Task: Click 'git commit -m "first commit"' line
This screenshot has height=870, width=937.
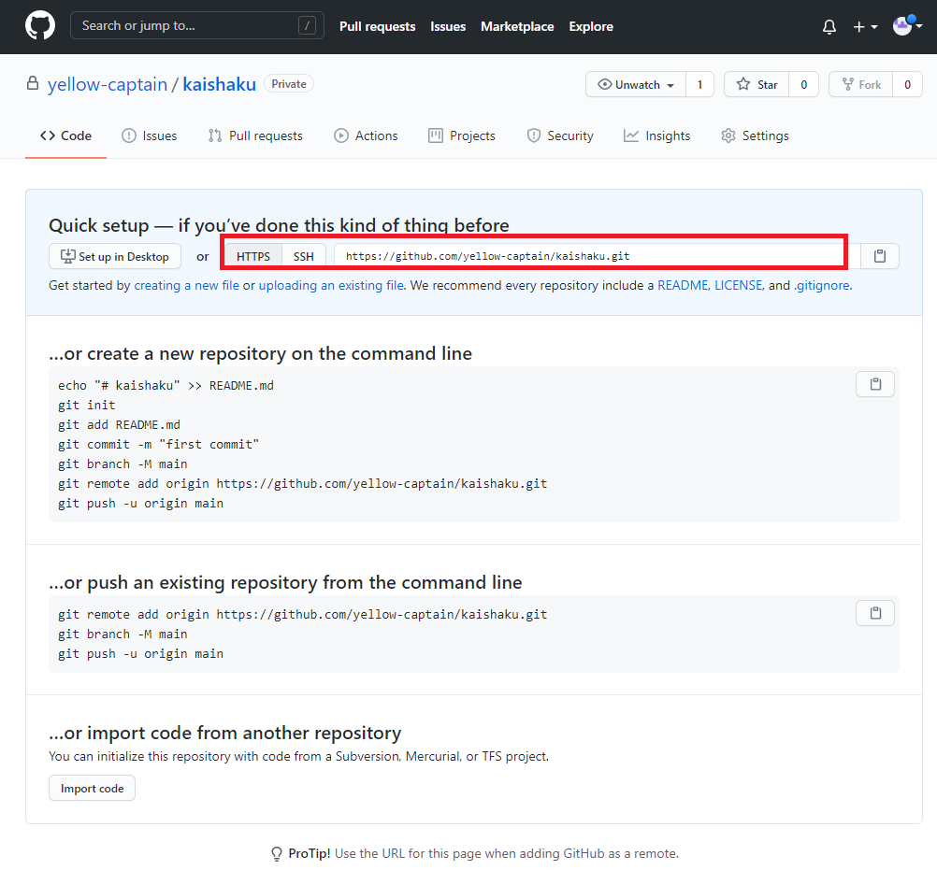Action: pos(158,444)
